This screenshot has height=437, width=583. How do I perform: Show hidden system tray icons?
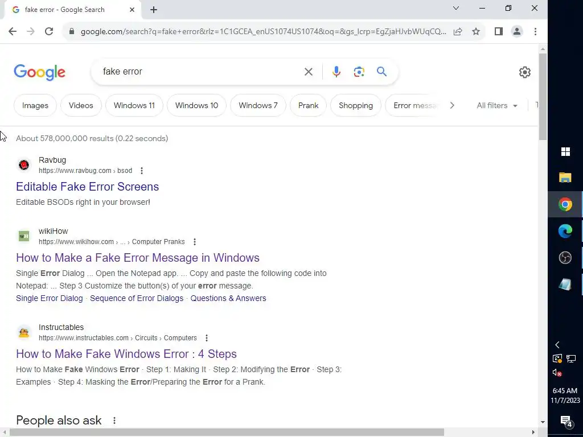[557, 345]
